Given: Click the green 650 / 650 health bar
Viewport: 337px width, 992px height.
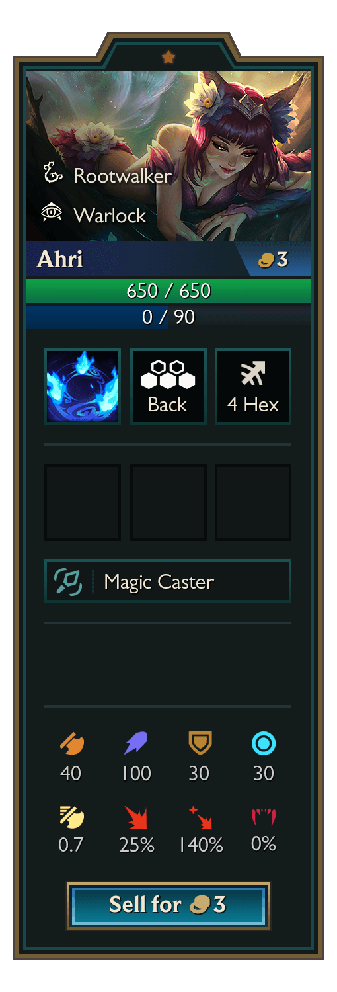Looking at the screenshot, I should (x=168, y=290).
